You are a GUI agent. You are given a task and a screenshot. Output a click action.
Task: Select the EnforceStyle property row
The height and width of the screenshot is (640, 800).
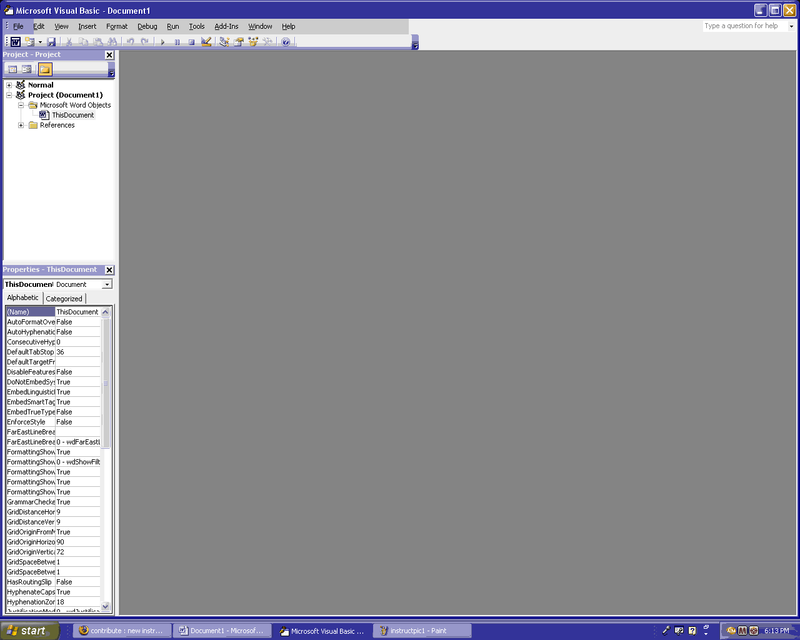click(x=53, y=422)
